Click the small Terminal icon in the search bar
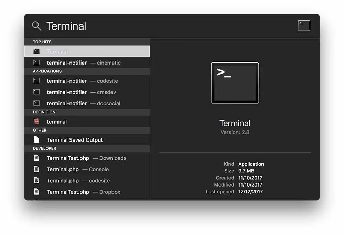This screenshot has height=235, width=344. [x=304, y=26]
